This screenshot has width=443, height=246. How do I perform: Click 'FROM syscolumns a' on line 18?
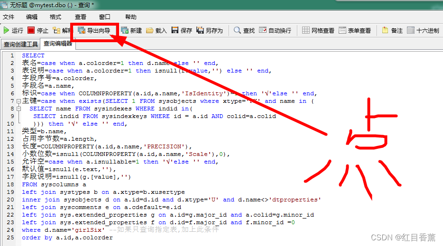[54, 184]
